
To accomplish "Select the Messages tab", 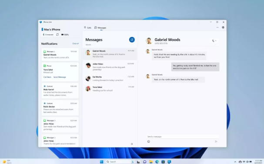I will (100, 27).
